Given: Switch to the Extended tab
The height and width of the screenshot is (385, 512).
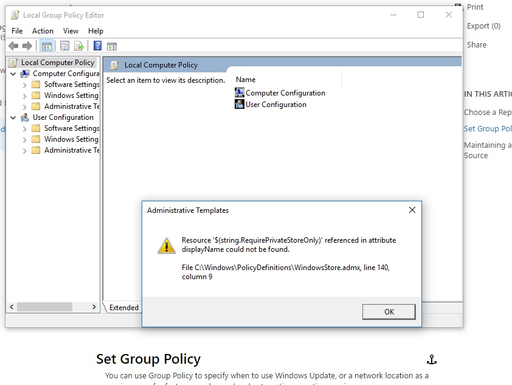Looking at the screenshot, I should click(124, 308).
